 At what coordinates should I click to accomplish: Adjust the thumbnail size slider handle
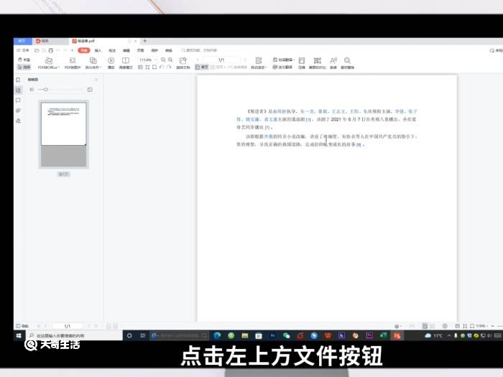(x=46, y=90)
